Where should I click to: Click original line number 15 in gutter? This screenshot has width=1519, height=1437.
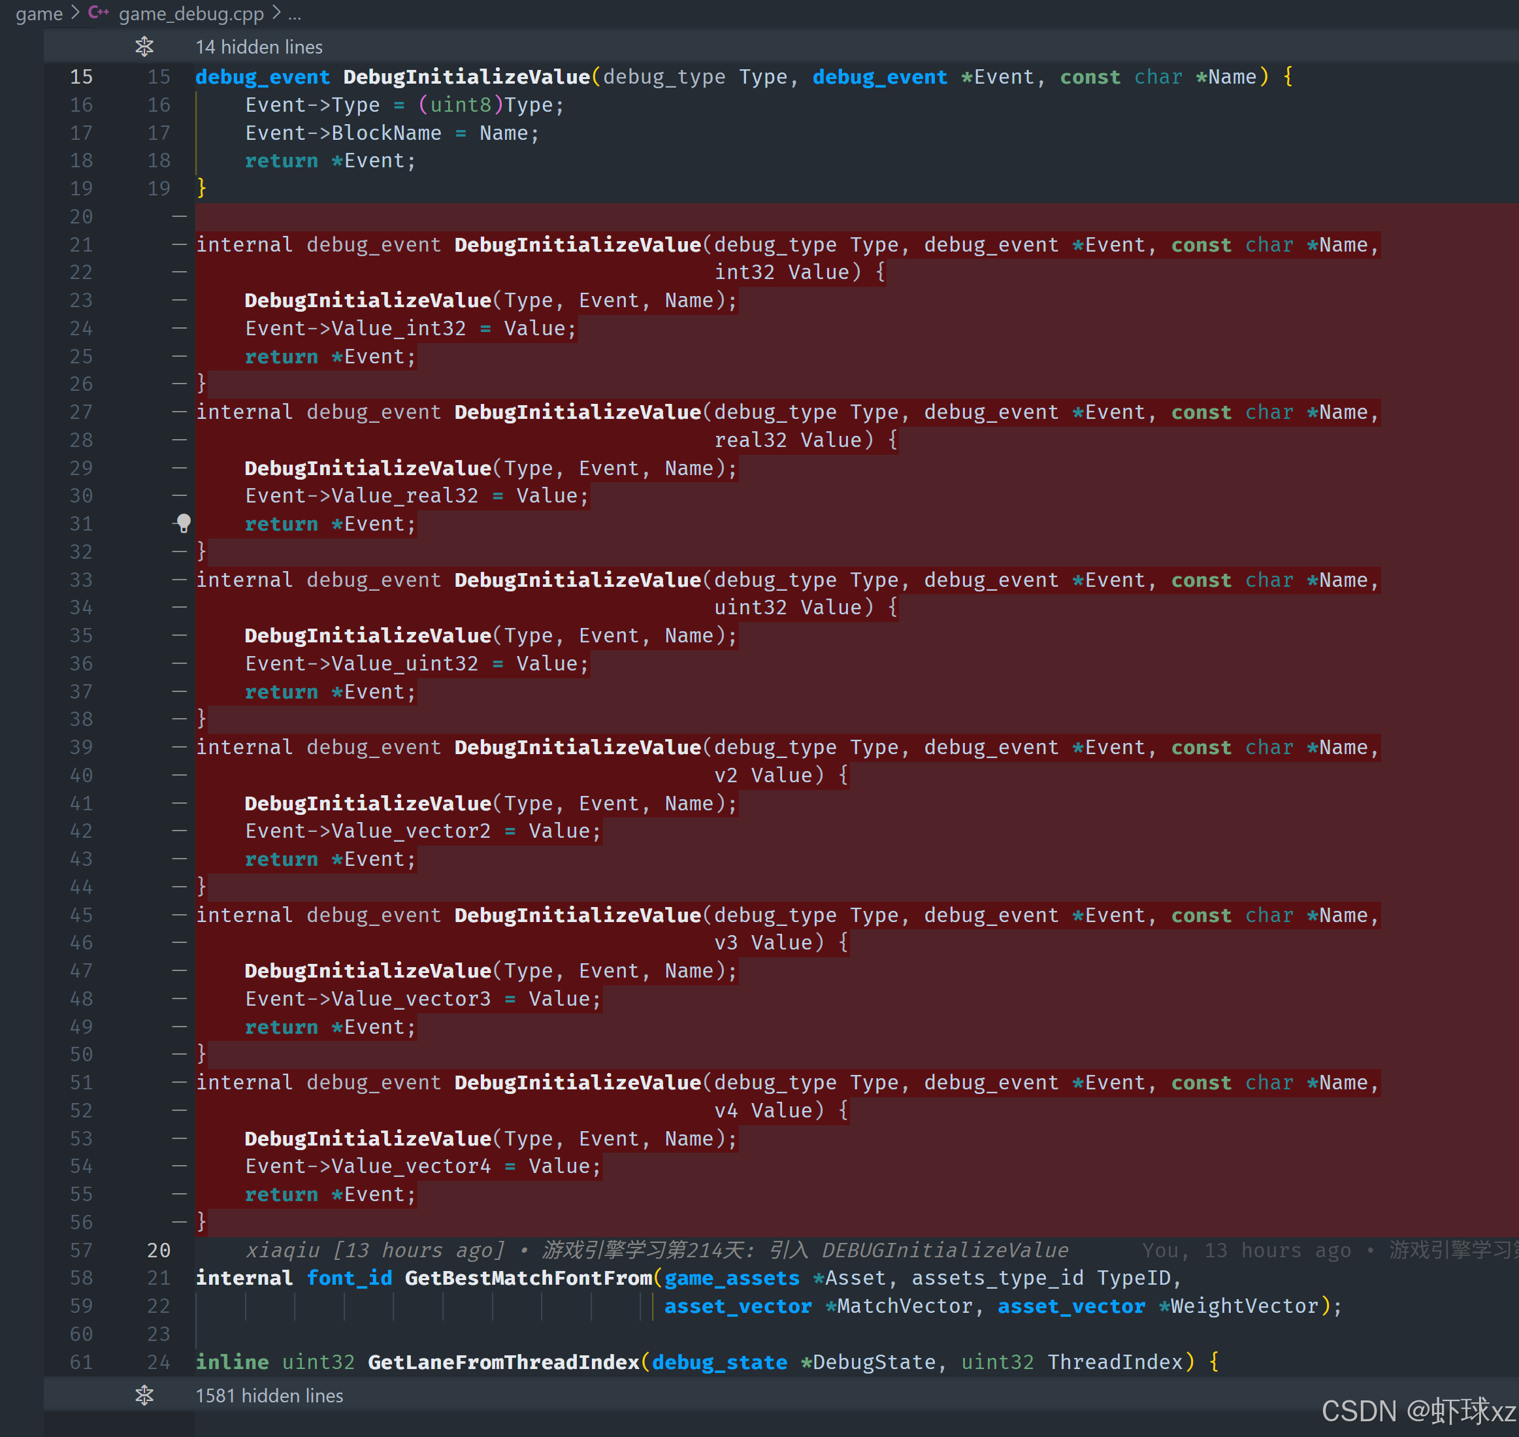(81, 76)
